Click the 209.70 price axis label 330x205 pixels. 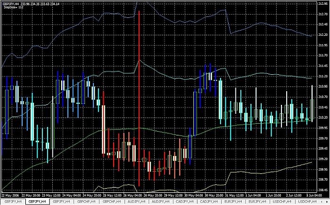[x=323, y=138]
